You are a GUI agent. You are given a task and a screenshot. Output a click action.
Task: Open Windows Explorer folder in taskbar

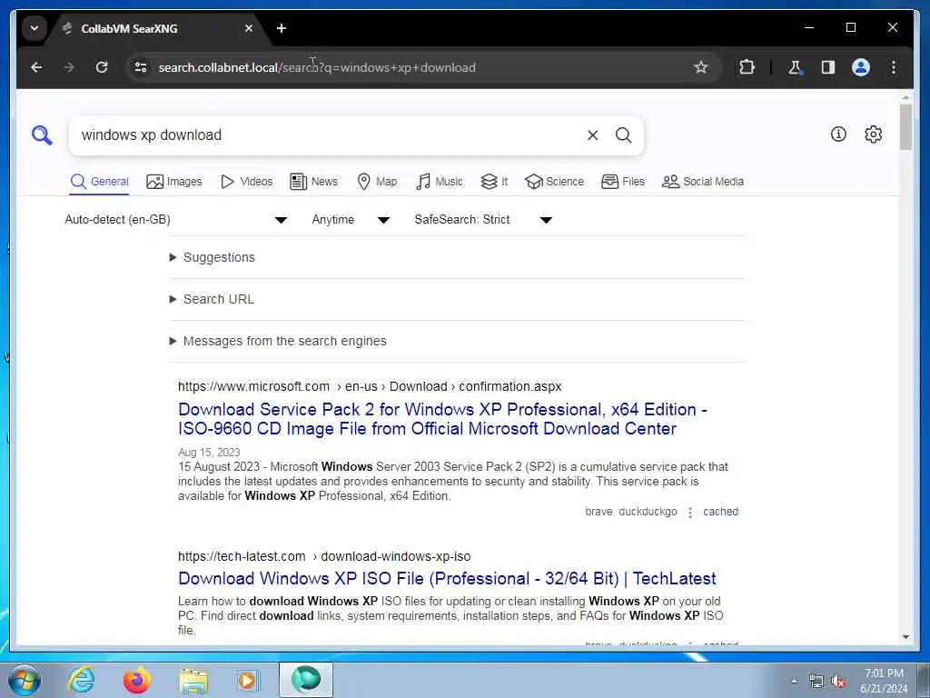pyautogui.click(x=193, y=681)
